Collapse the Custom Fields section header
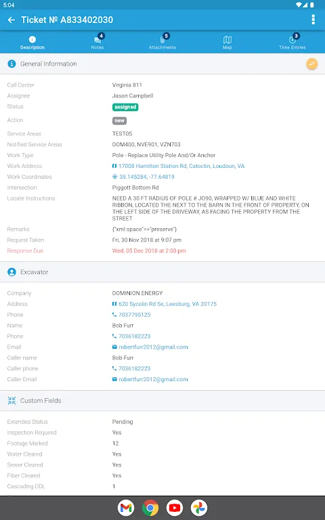The width and height of the screenshot is (325, 520). point(162,401)
